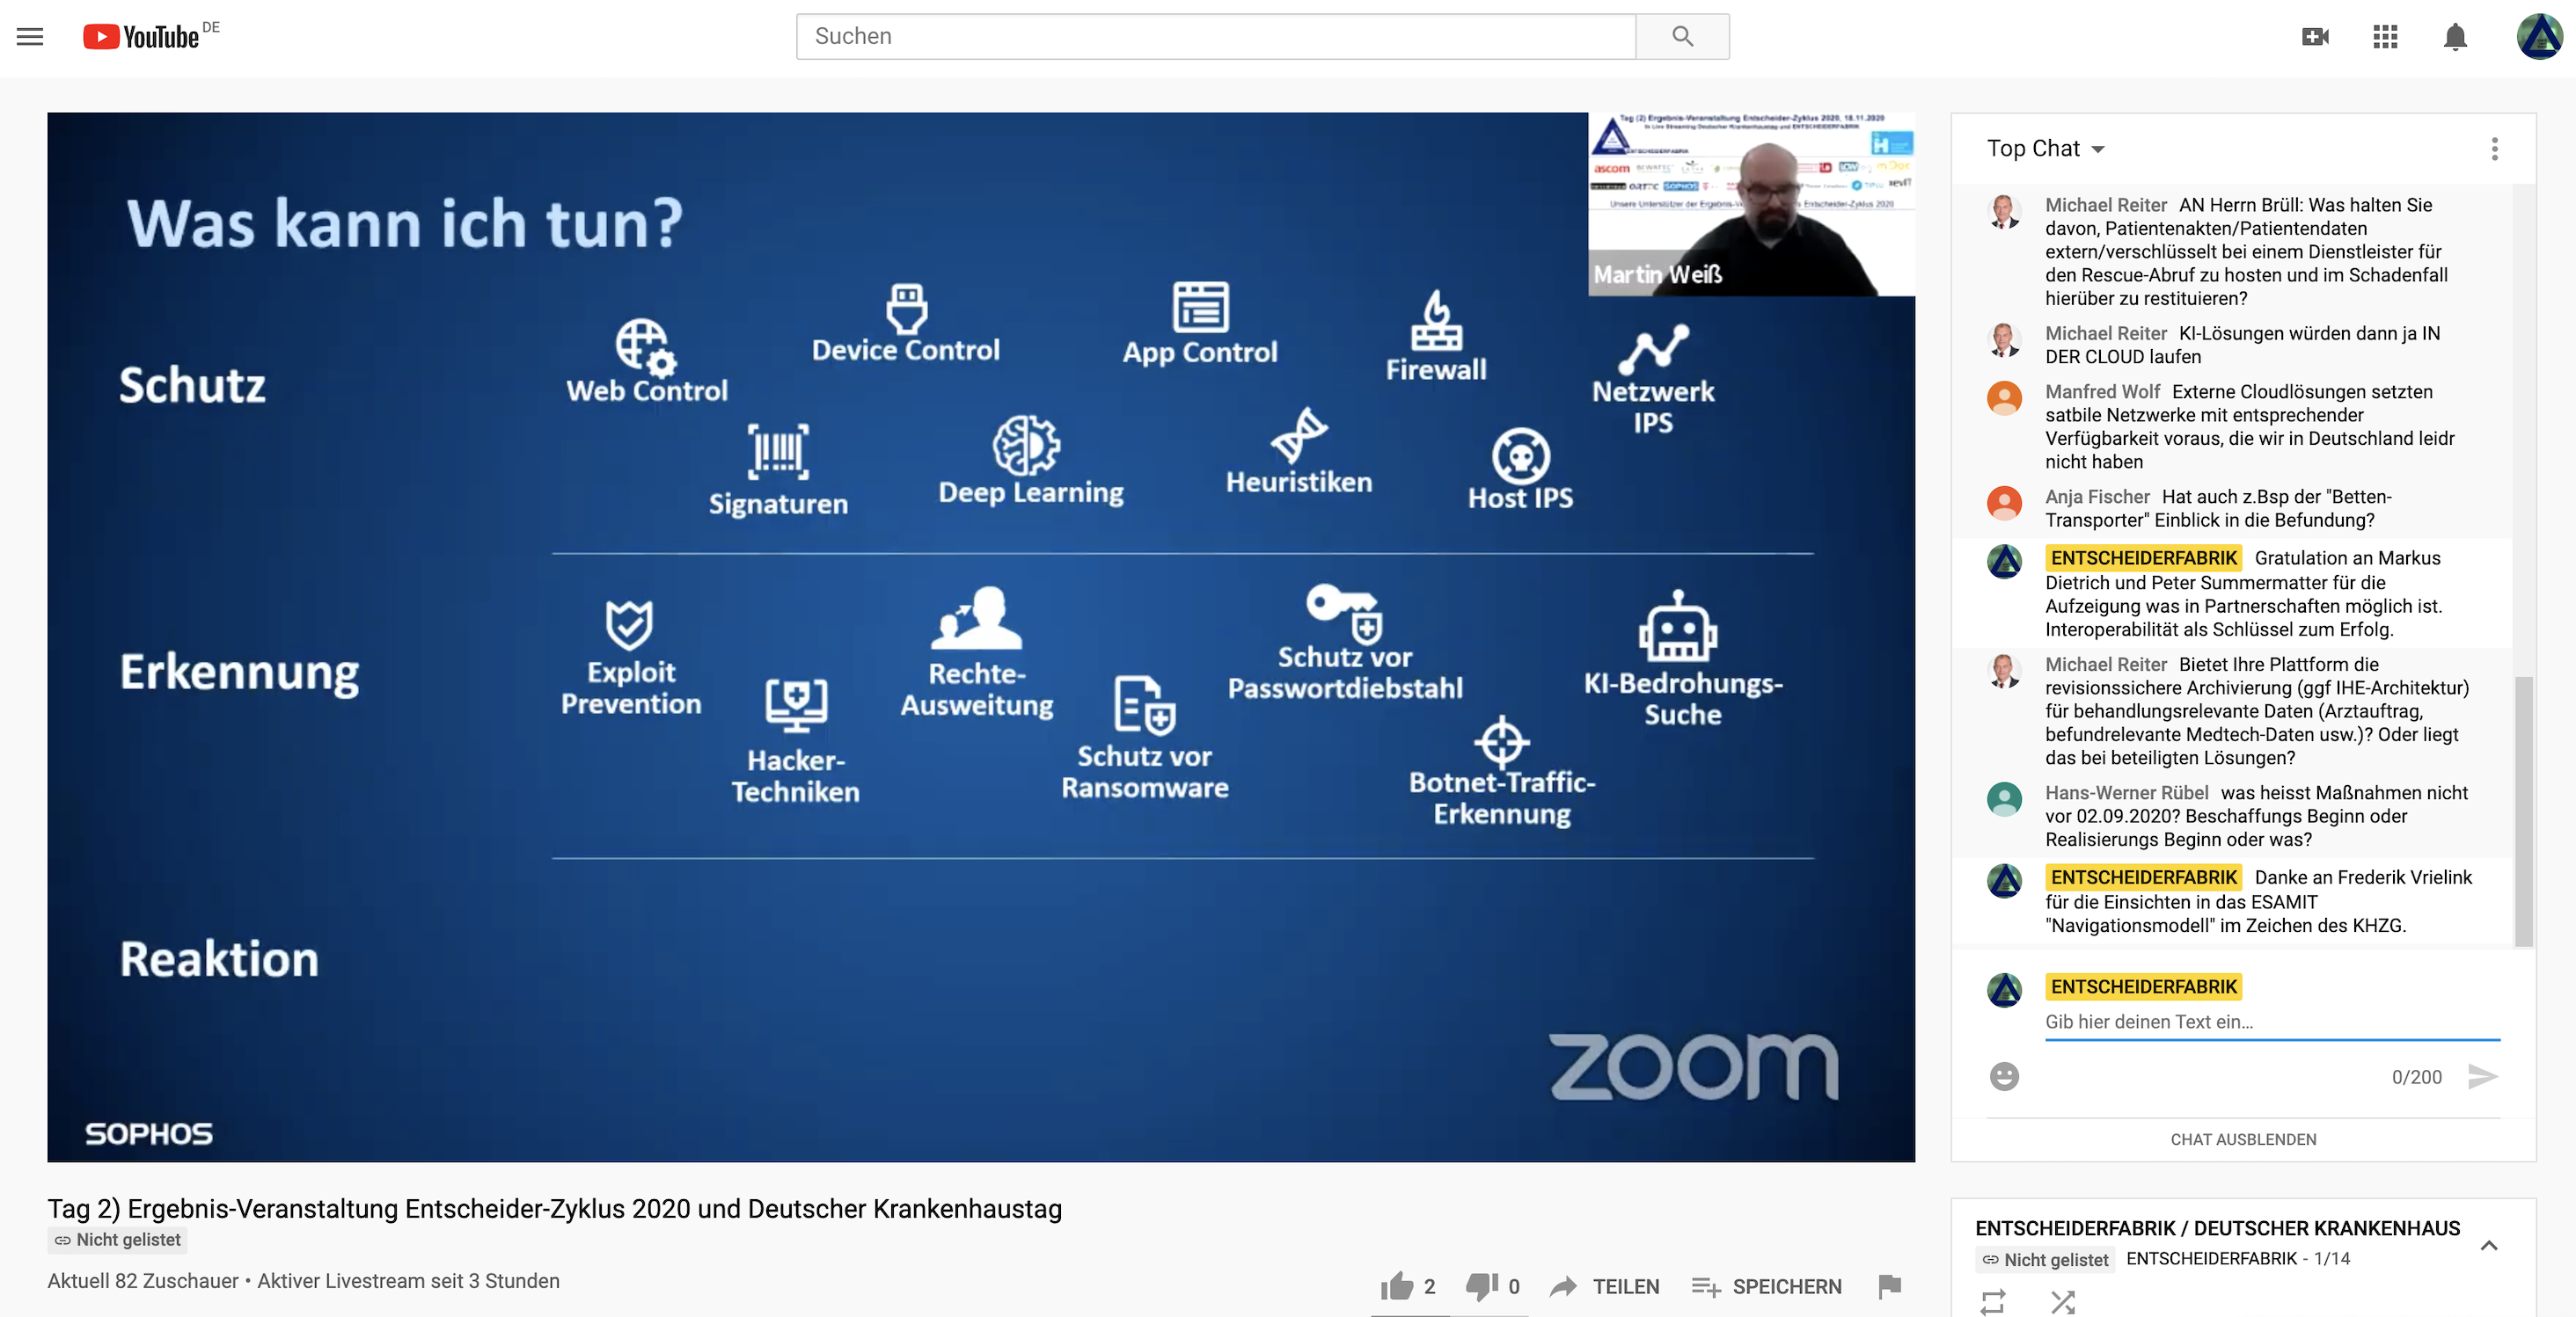Like the video with thumbs up

pos(1396,1286)
